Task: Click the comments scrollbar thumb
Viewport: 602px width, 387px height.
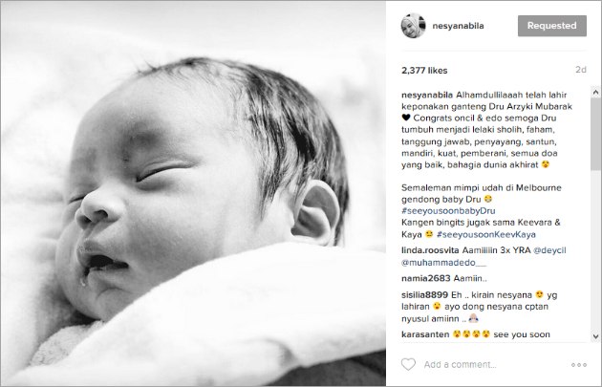Action: (x=595, y=133)
